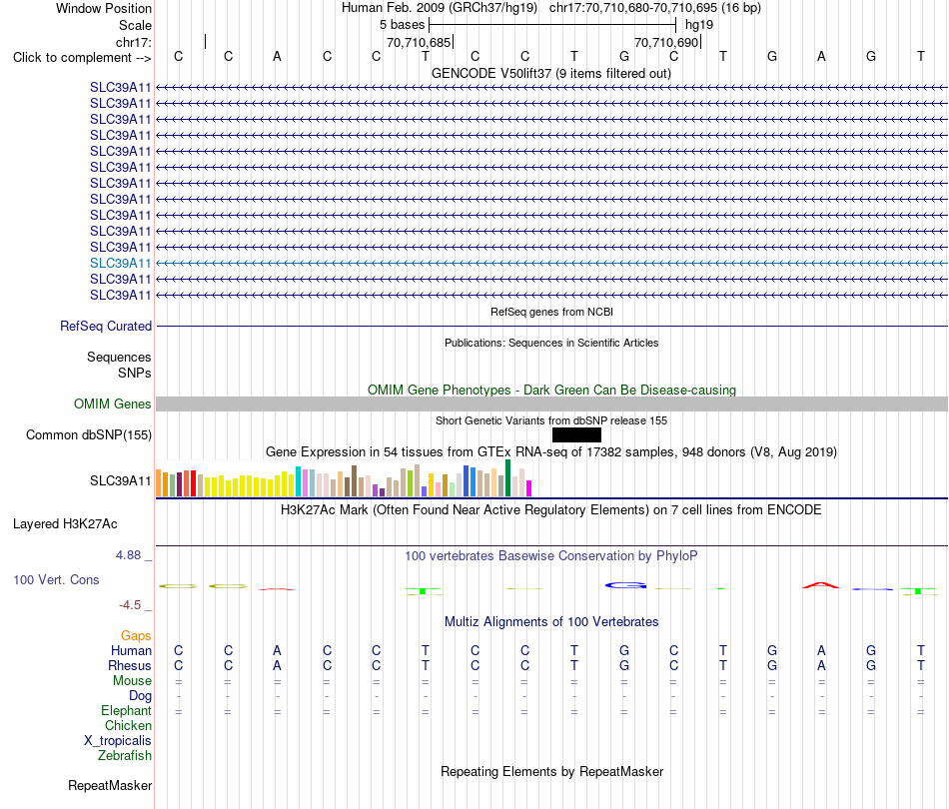The width and height of the screenshot is (949, 809).
Task: Click the "Zebrafish" alignment row label
Action: click(125, 756)
